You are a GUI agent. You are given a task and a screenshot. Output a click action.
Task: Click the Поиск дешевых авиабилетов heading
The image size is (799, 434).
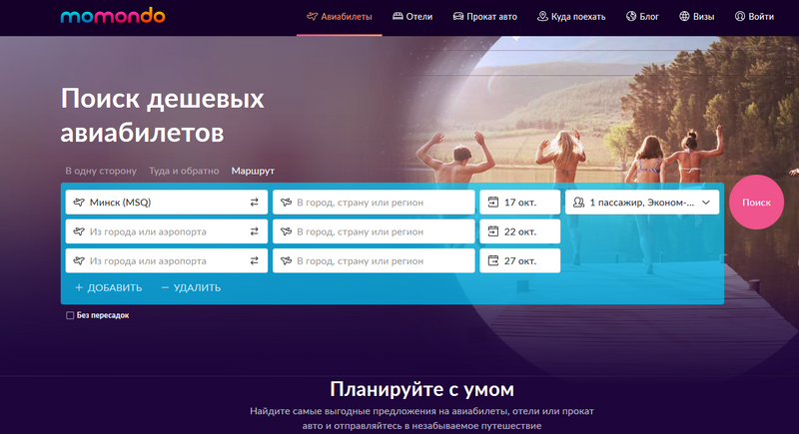[163, 116]
